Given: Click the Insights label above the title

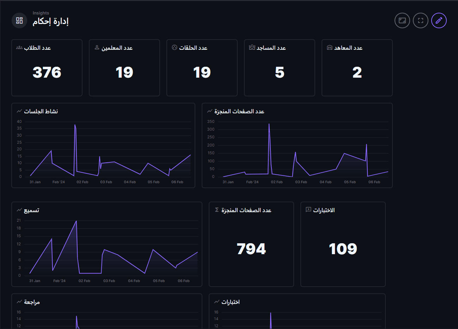Looking at the screenshot, I should click(x=41, y=13).
